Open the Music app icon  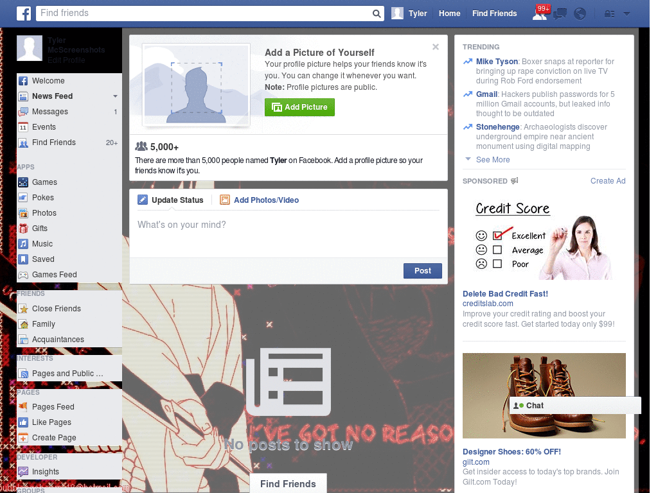pyautogui.click(x=23, y=244)
